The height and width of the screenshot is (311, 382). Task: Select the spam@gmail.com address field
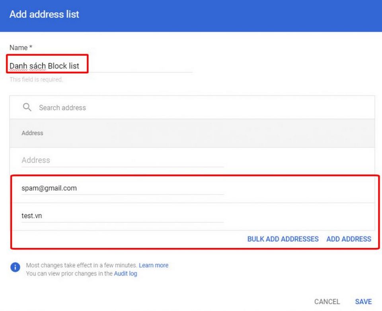pyautogui.click(x=123, y=188)
